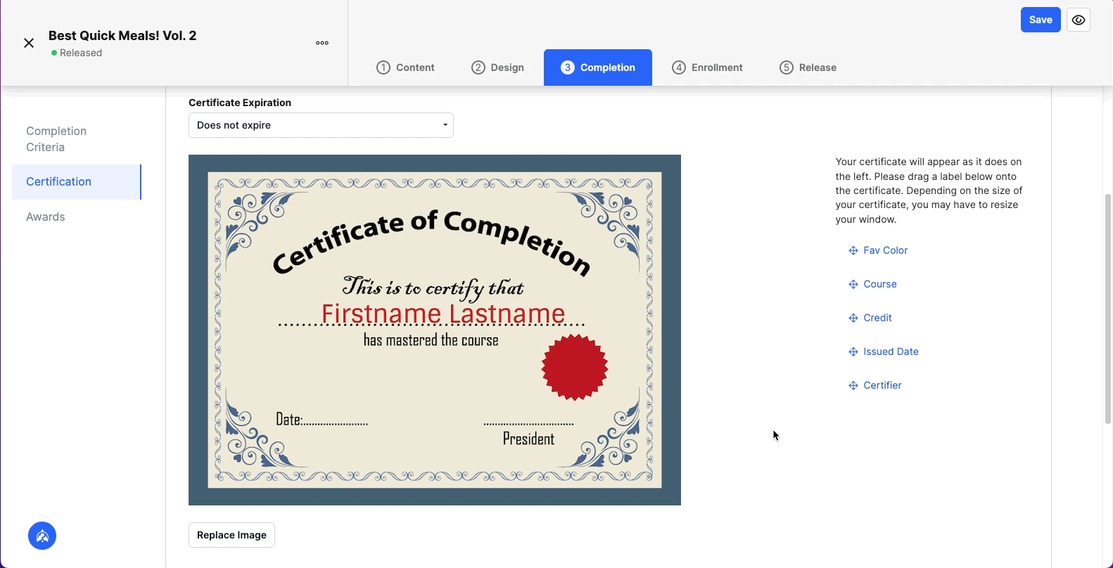The width and height of the screenshot is (1113, 568).
Task: Click step 2 circle icon for Design
Action: [478, 67]
